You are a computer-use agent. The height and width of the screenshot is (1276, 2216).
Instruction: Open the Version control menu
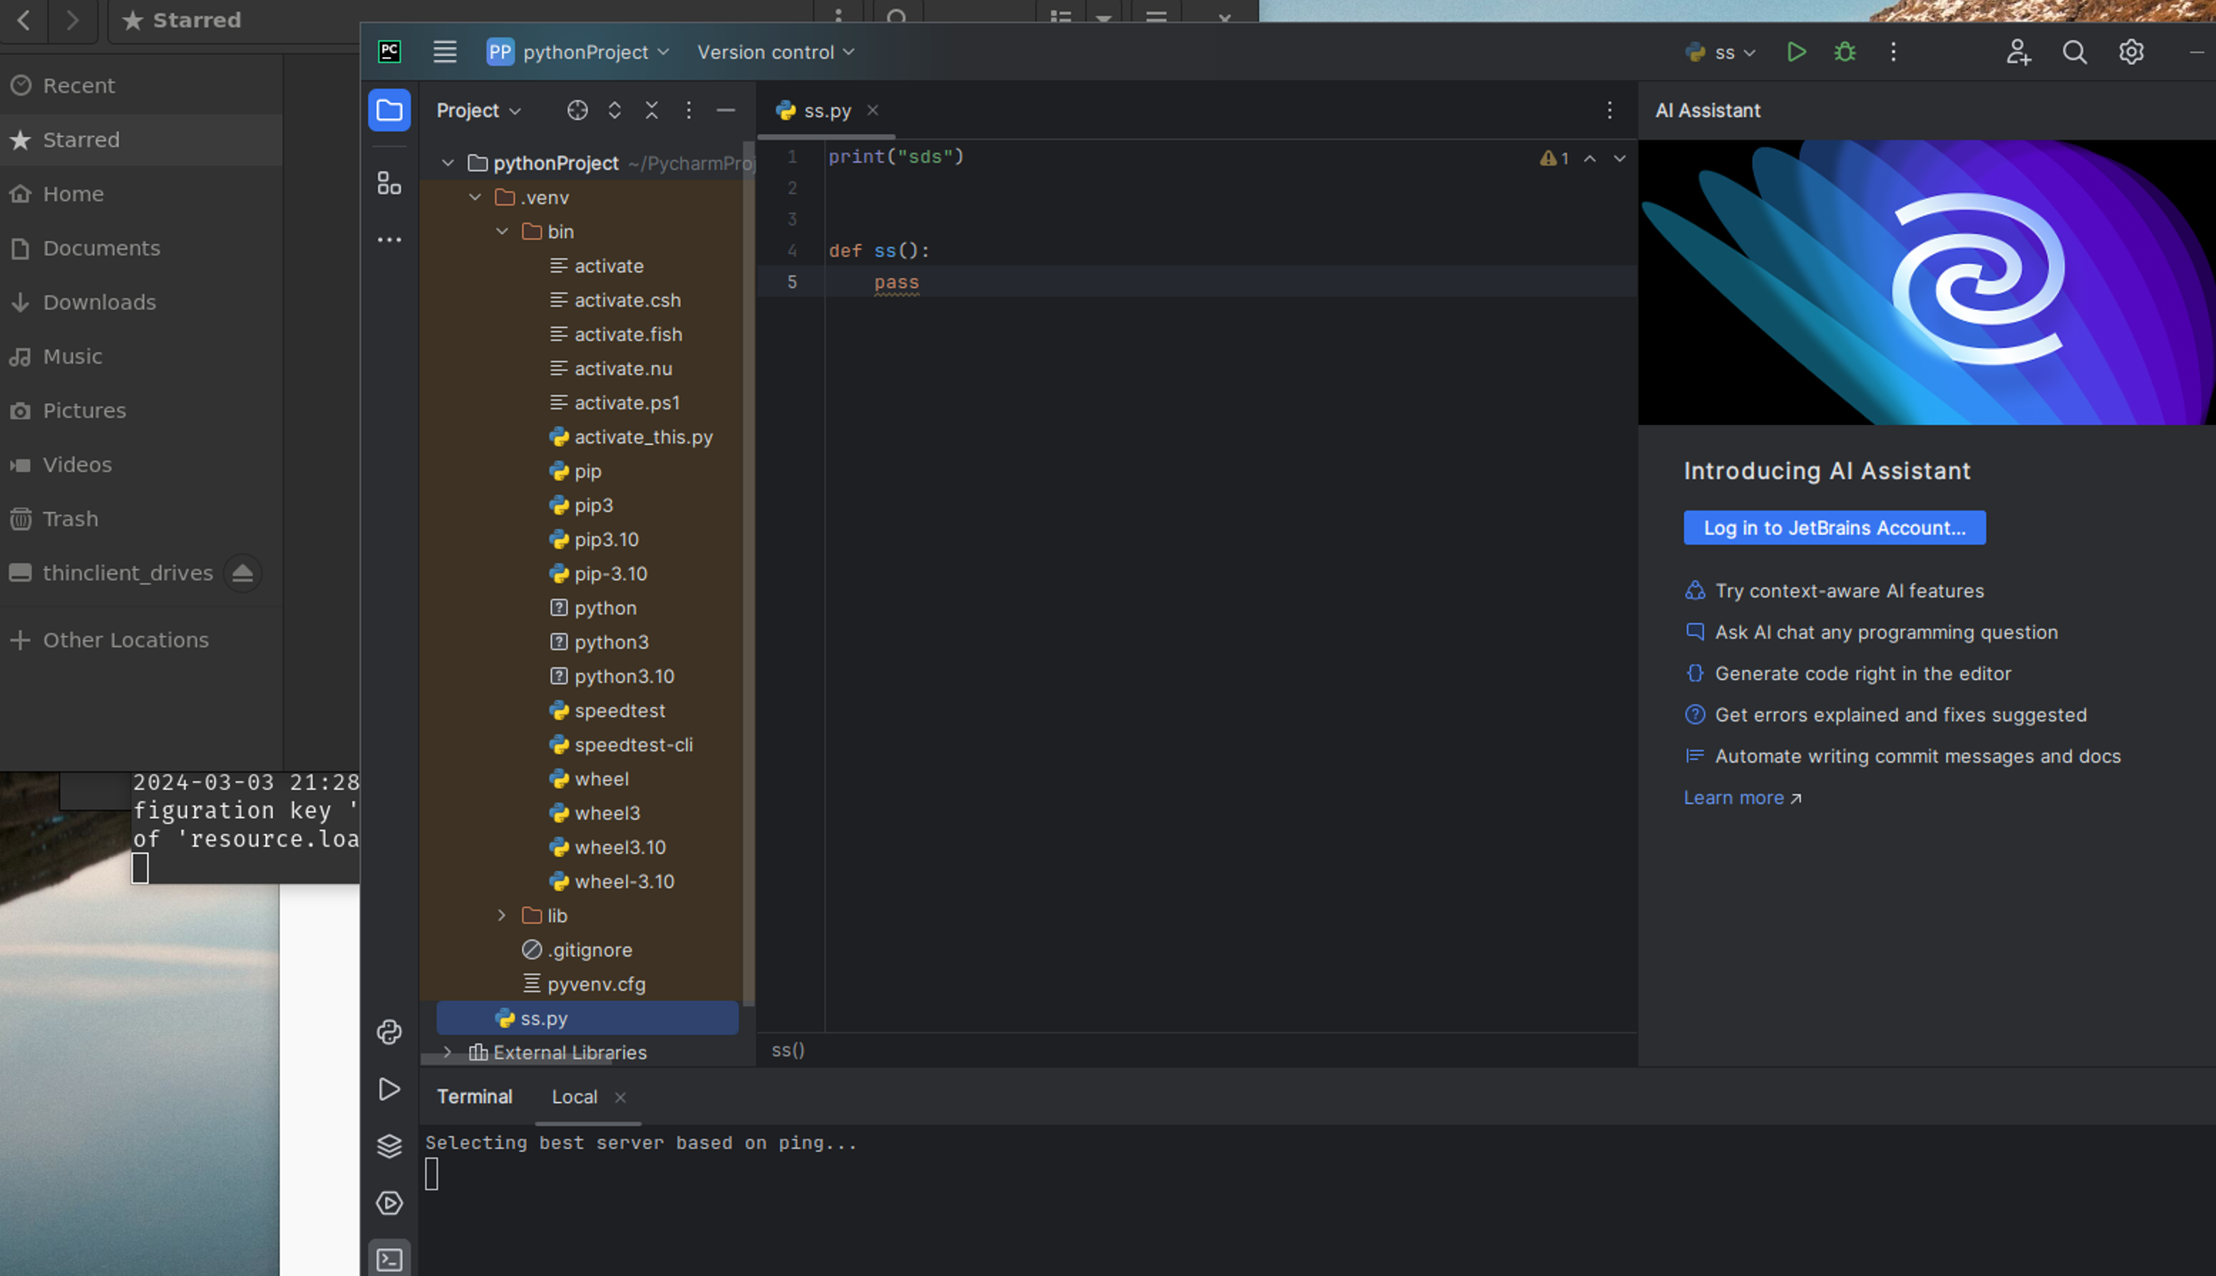pyautogui.click(x=775, y=53)
